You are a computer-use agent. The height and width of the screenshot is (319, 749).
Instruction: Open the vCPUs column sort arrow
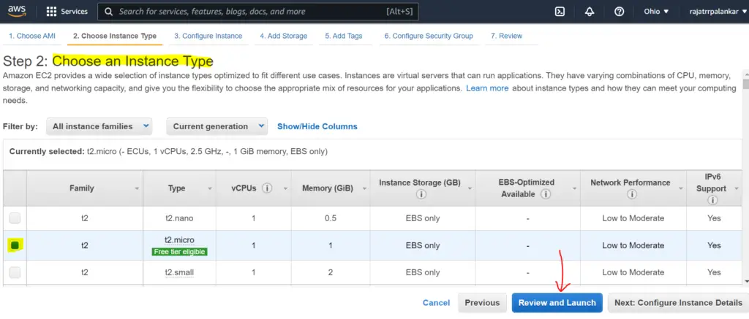point(286,189)
